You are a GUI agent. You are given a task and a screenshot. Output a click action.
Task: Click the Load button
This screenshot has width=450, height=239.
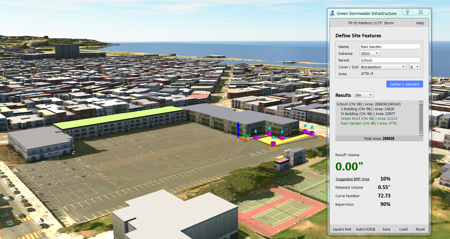pyautogui.click(x=403, y=229)
